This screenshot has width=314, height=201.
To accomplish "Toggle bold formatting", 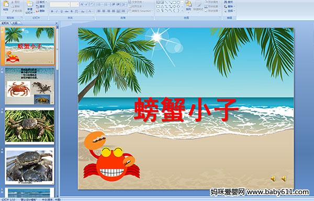I will point(52,11).
